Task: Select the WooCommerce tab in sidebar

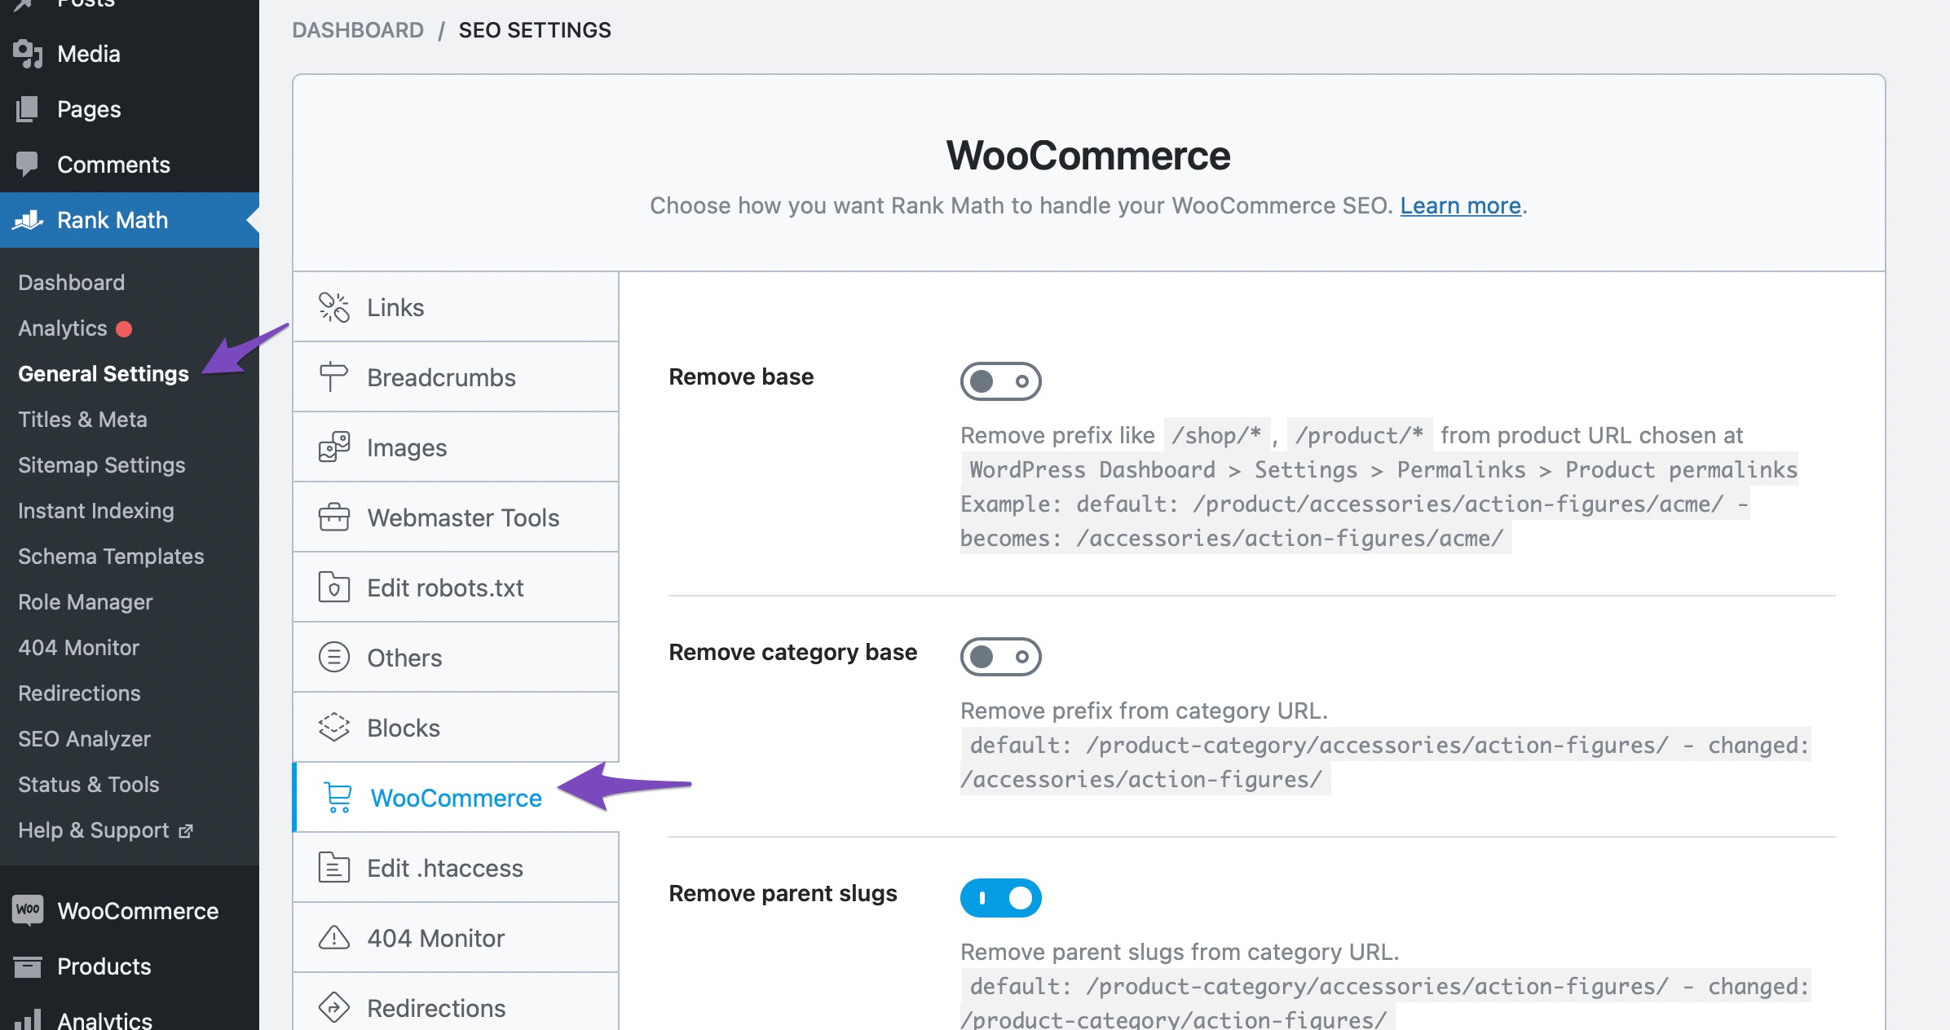Action: point(458,798)
